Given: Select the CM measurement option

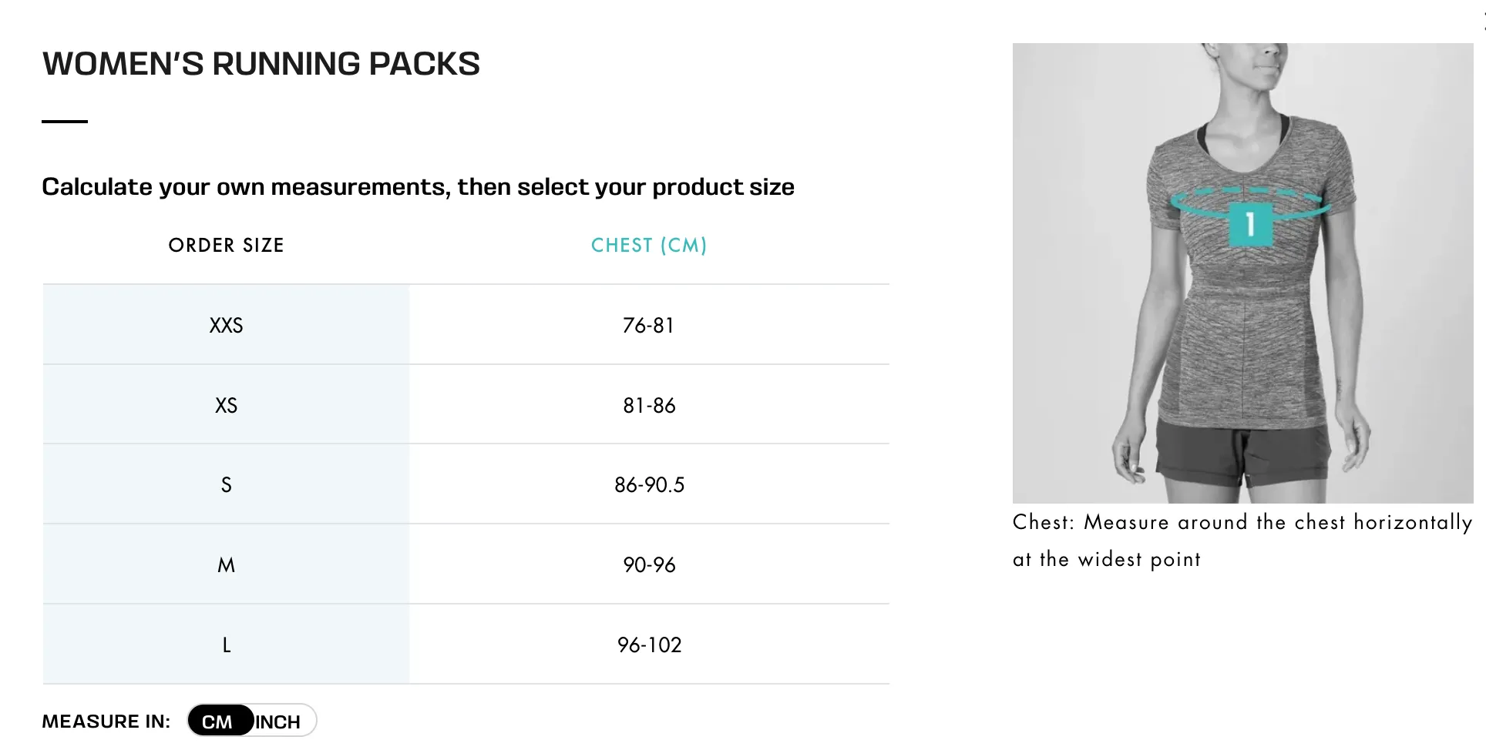Looking at the screenshot, I should [x=218, y=722].
